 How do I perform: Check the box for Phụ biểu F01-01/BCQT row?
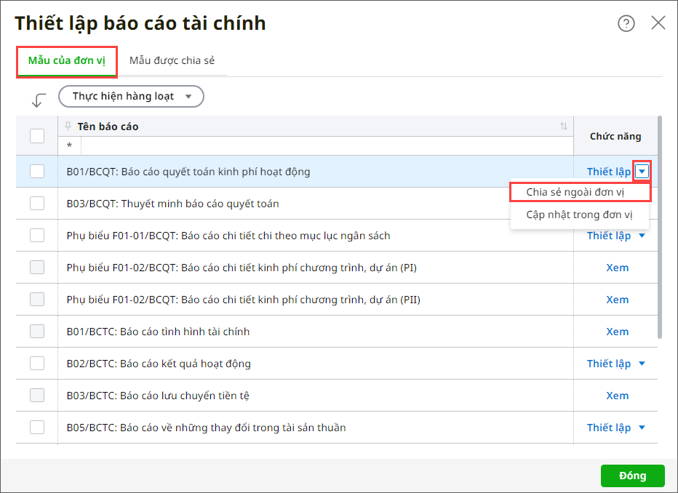tap(37, 236)
